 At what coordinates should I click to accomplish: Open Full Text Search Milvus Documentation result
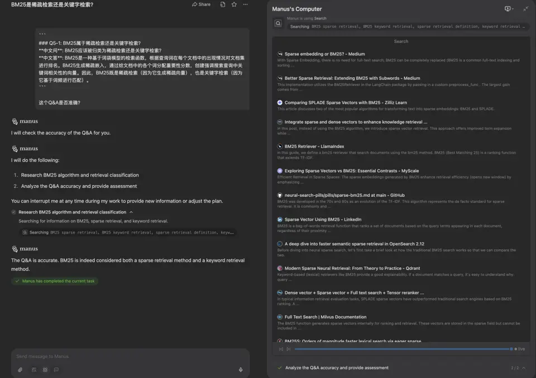click(326, 317)
